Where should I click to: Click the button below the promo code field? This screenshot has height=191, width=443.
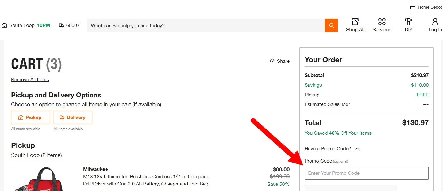350,188
